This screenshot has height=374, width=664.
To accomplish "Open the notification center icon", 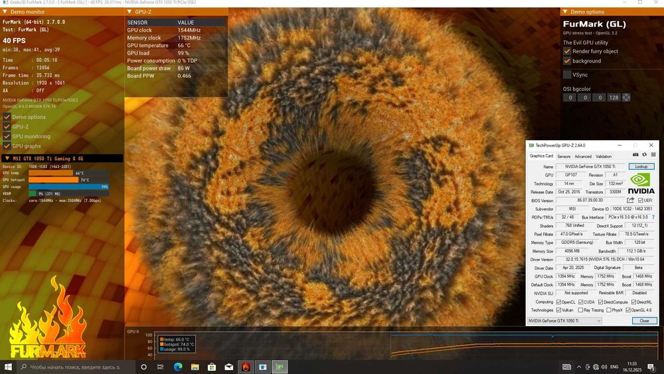I will (x=651, y=367).
